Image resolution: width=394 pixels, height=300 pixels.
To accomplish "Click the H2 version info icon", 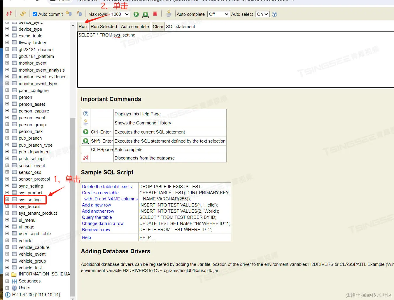I will click(x=8, y=295).
